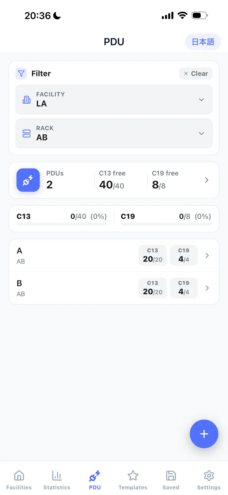This screenshot has height=495, width=228.
Task: Tap the blue plug icon in PDUs summary
Action: pos(28,180)
